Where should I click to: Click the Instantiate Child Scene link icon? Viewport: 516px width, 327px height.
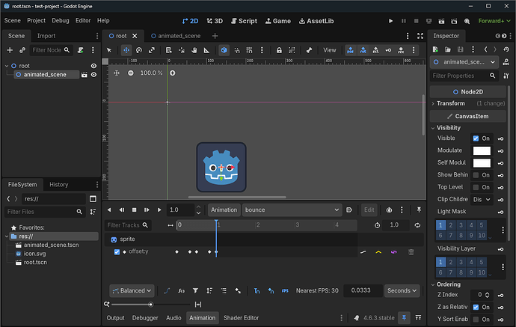[22, 50]
